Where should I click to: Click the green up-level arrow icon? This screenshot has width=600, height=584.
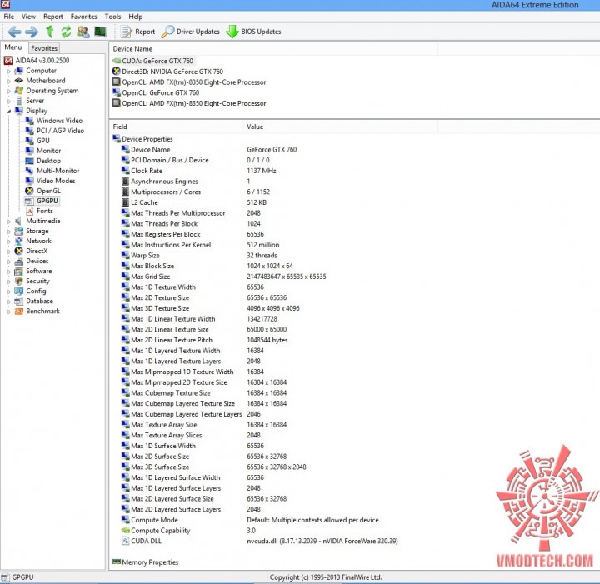click(49, 32)
